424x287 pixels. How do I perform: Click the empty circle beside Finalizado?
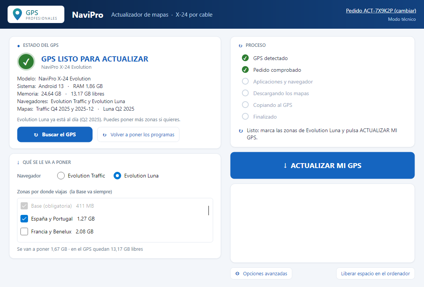[x=245, y=117]
